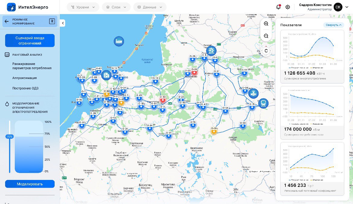The image size is (353, 204).
Task: Open the settings gear icon
Action: [288, 7]
